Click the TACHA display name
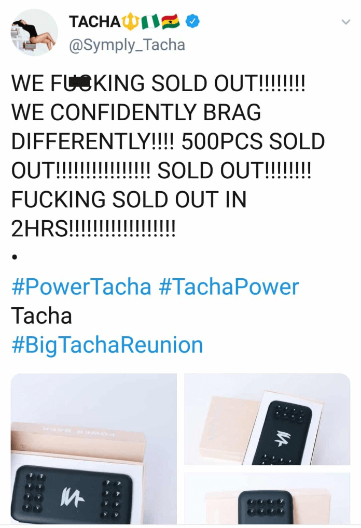Viewport: 361px width, 528px height. tap(95, 22)
